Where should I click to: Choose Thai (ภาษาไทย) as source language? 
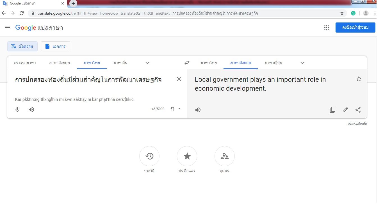point(92,63)
